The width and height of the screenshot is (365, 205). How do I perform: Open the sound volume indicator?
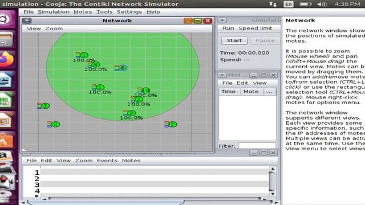322,4
